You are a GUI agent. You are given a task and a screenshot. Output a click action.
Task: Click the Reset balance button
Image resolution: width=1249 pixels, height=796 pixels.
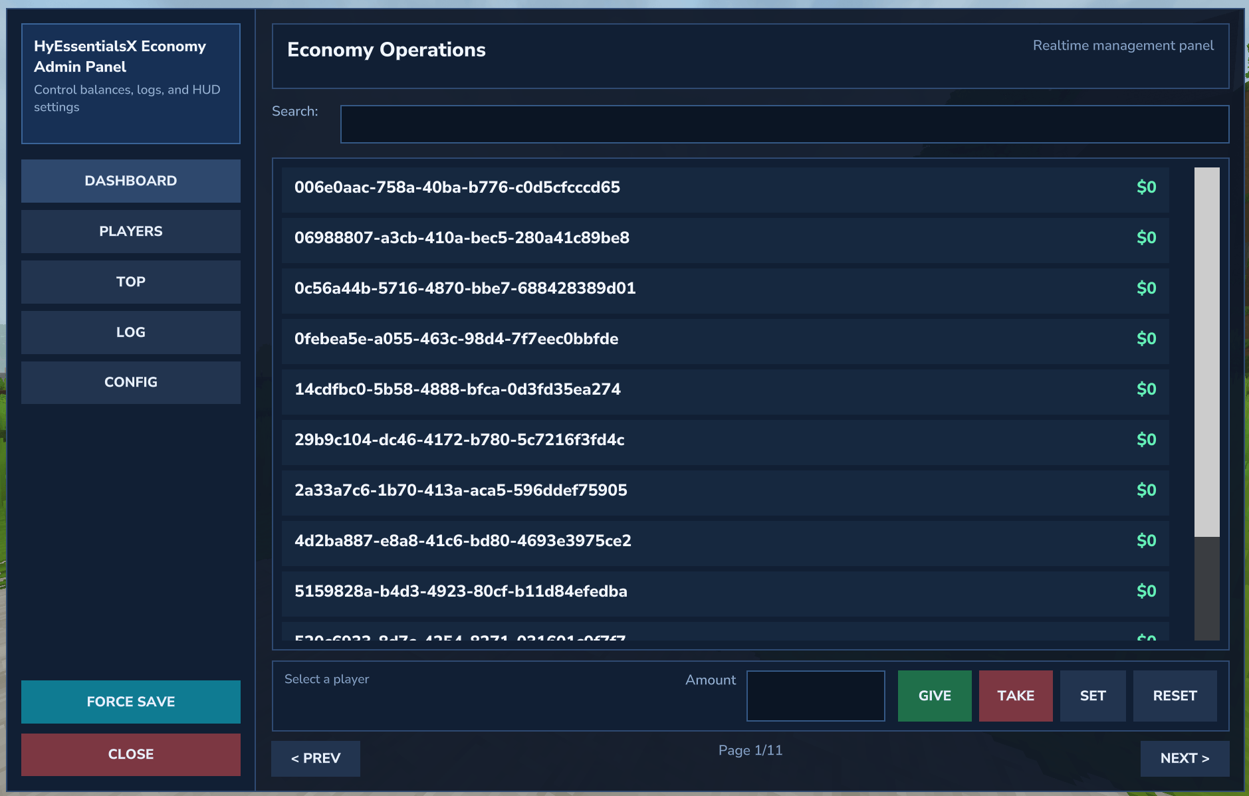point(1175,696)
